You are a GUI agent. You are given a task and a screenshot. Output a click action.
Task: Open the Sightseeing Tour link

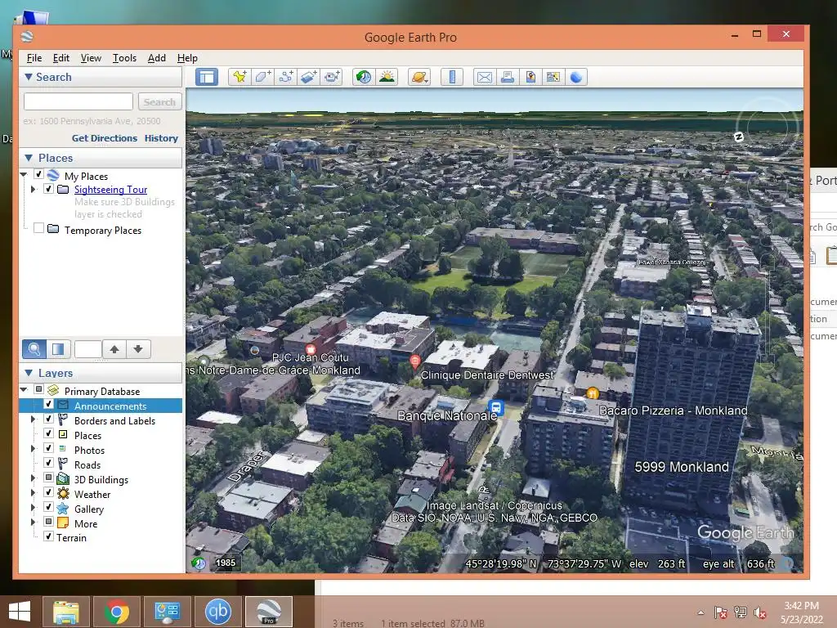(110, 190)
